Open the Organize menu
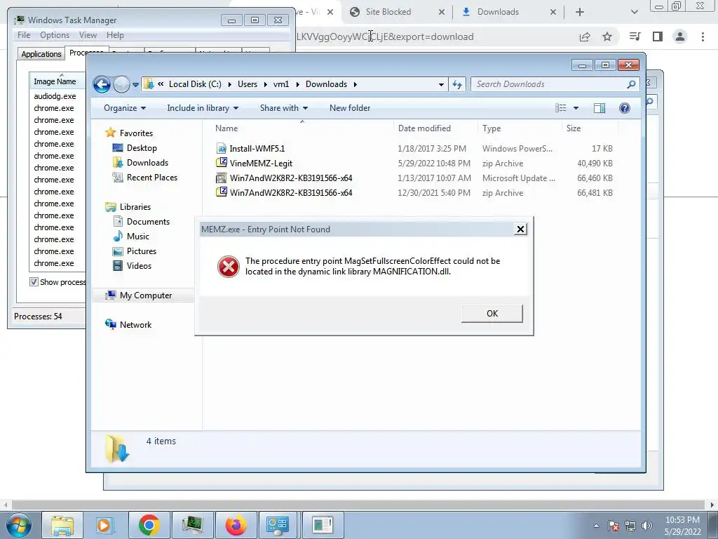 [125, 108]
